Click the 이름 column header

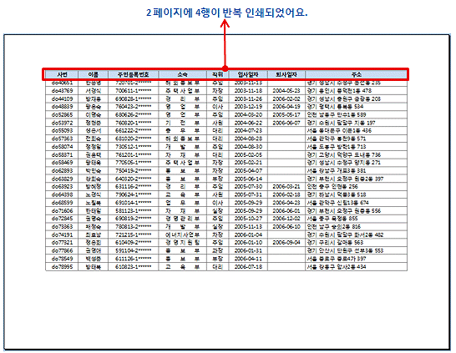(93, 74)
